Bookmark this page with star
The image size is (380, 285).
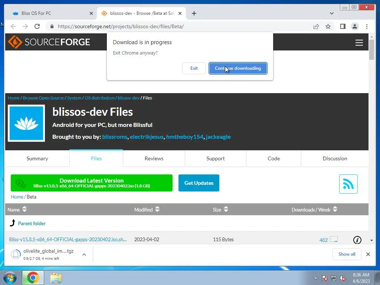328,26
